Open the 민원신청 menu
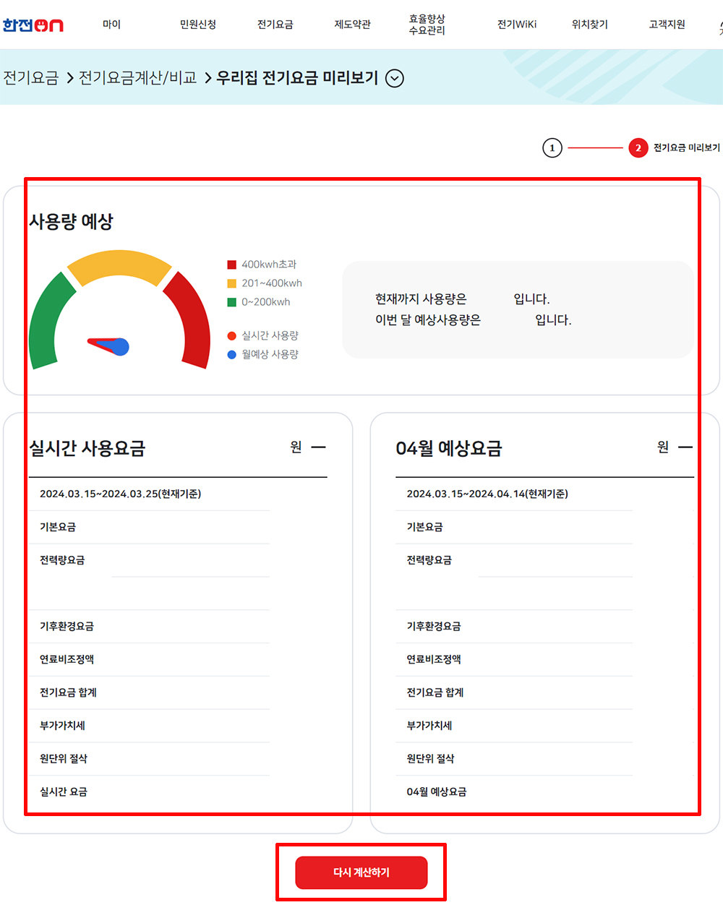 point(198,25)
